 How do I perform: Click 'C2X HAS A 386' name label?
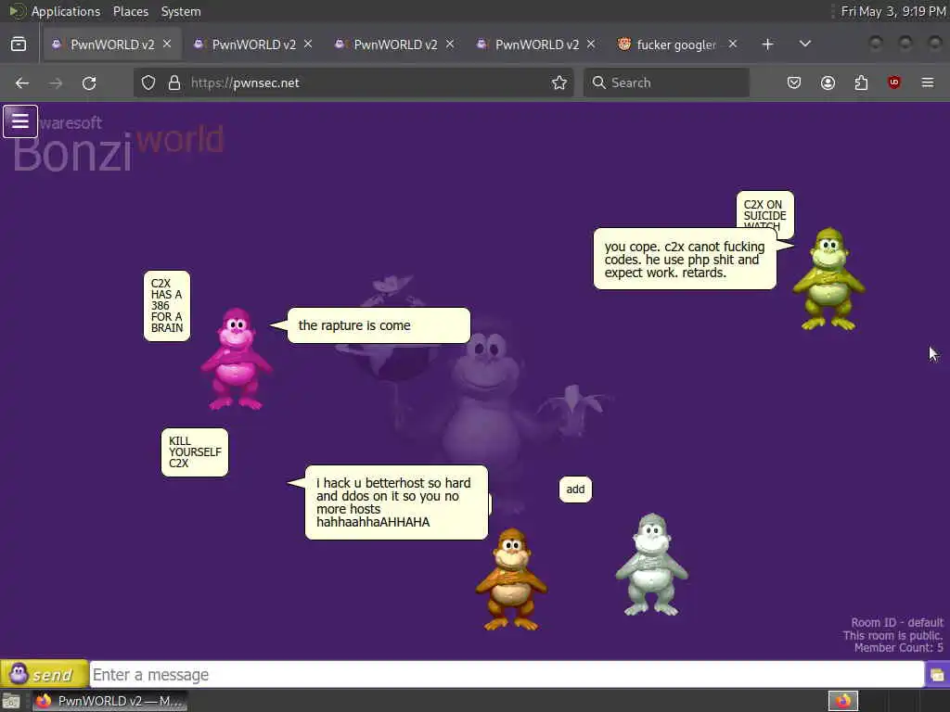click(167, 306)
